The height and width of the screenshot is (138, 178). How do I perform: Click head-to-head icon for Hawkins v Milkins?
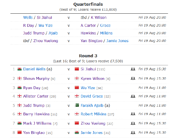pyautogui.click(x=133, y=114)
